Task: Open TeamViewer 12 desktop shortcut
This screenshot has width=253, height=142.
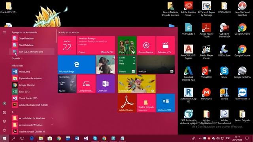Action: click(242, 94)
